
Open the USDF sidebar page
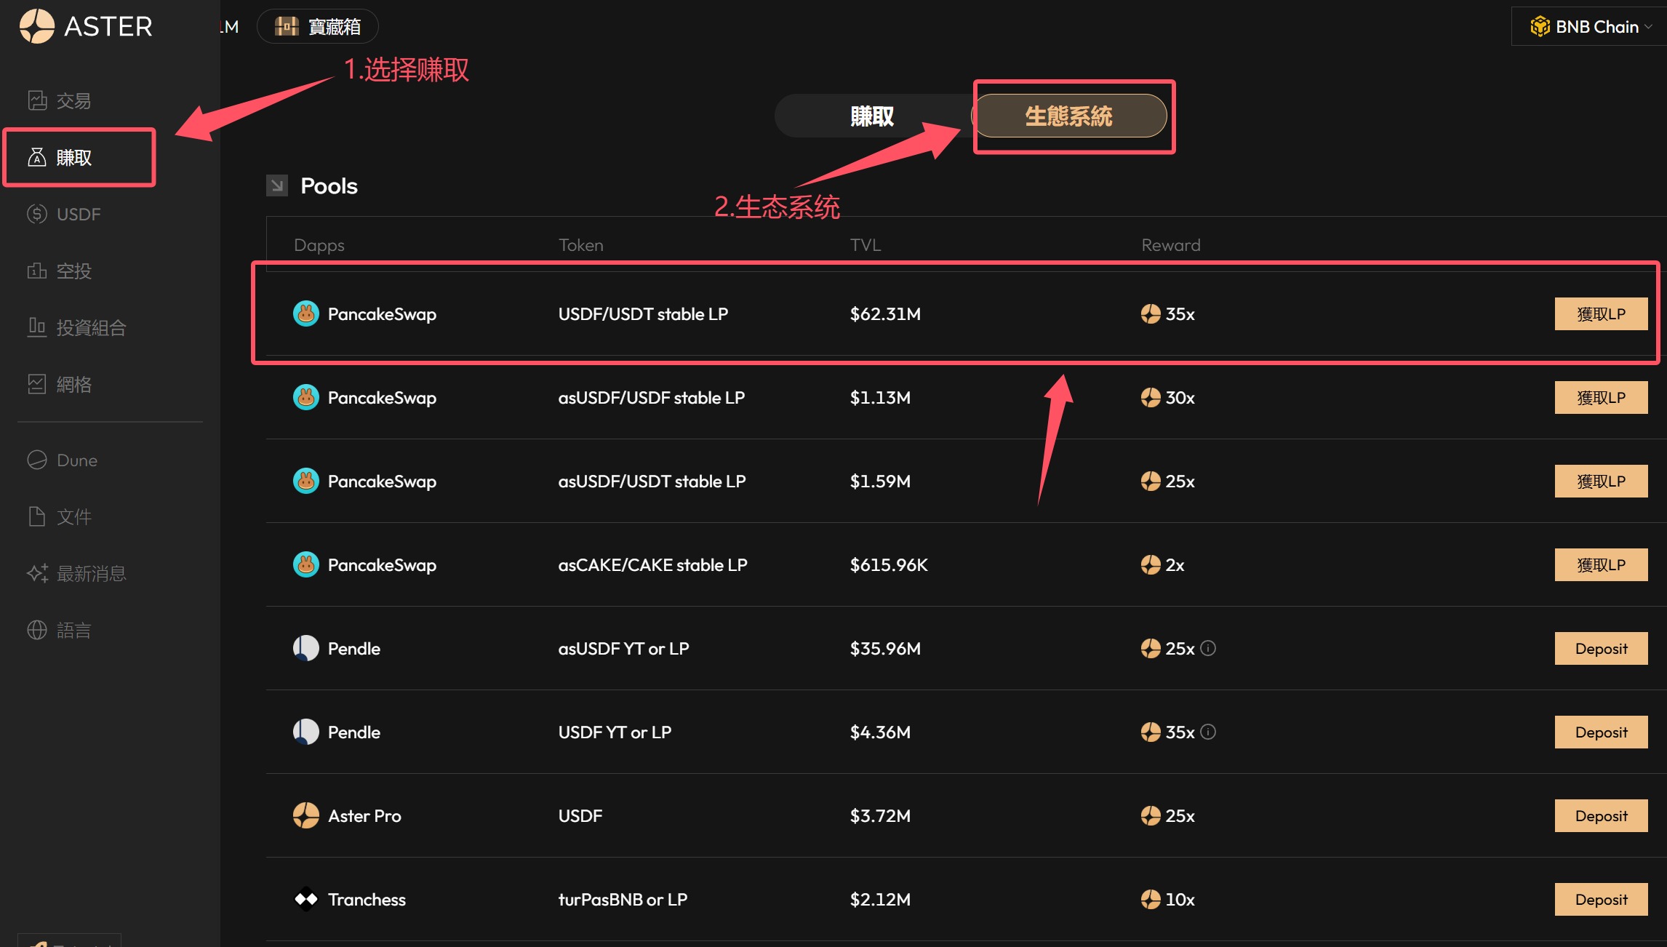click(x=64, y=214)
